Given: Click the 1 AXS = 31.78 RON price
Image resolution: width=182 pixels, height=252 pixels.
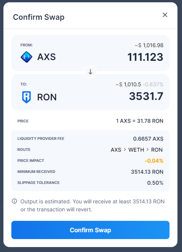Looking at the screenshot, I should pyautogui.click(x=140, y=121).
